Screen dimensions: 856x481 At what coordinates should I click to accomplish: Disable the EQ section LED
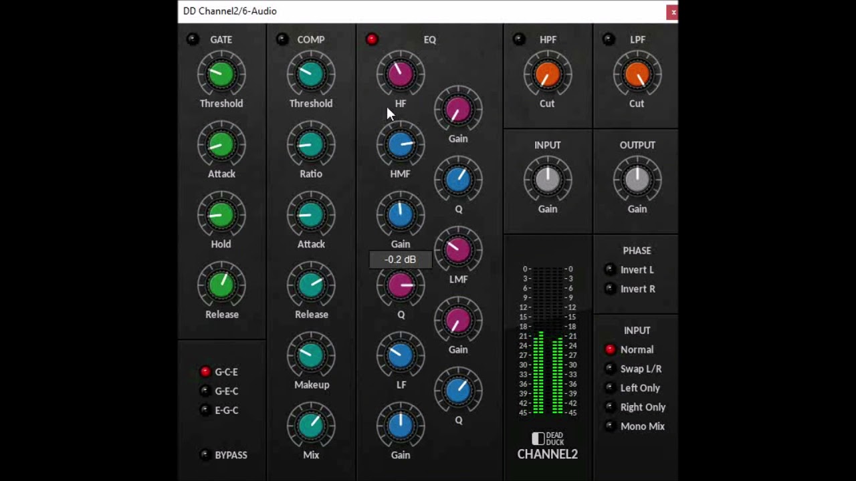click(x=372, y=39)
